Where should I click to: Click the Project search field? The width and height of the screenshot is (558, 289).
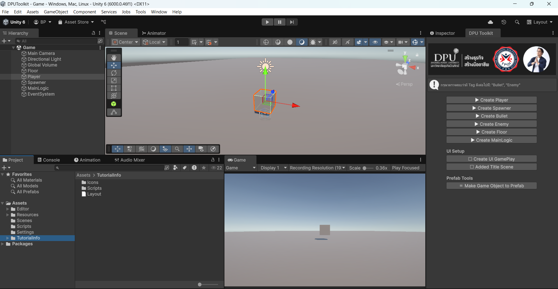coord(109,168)
